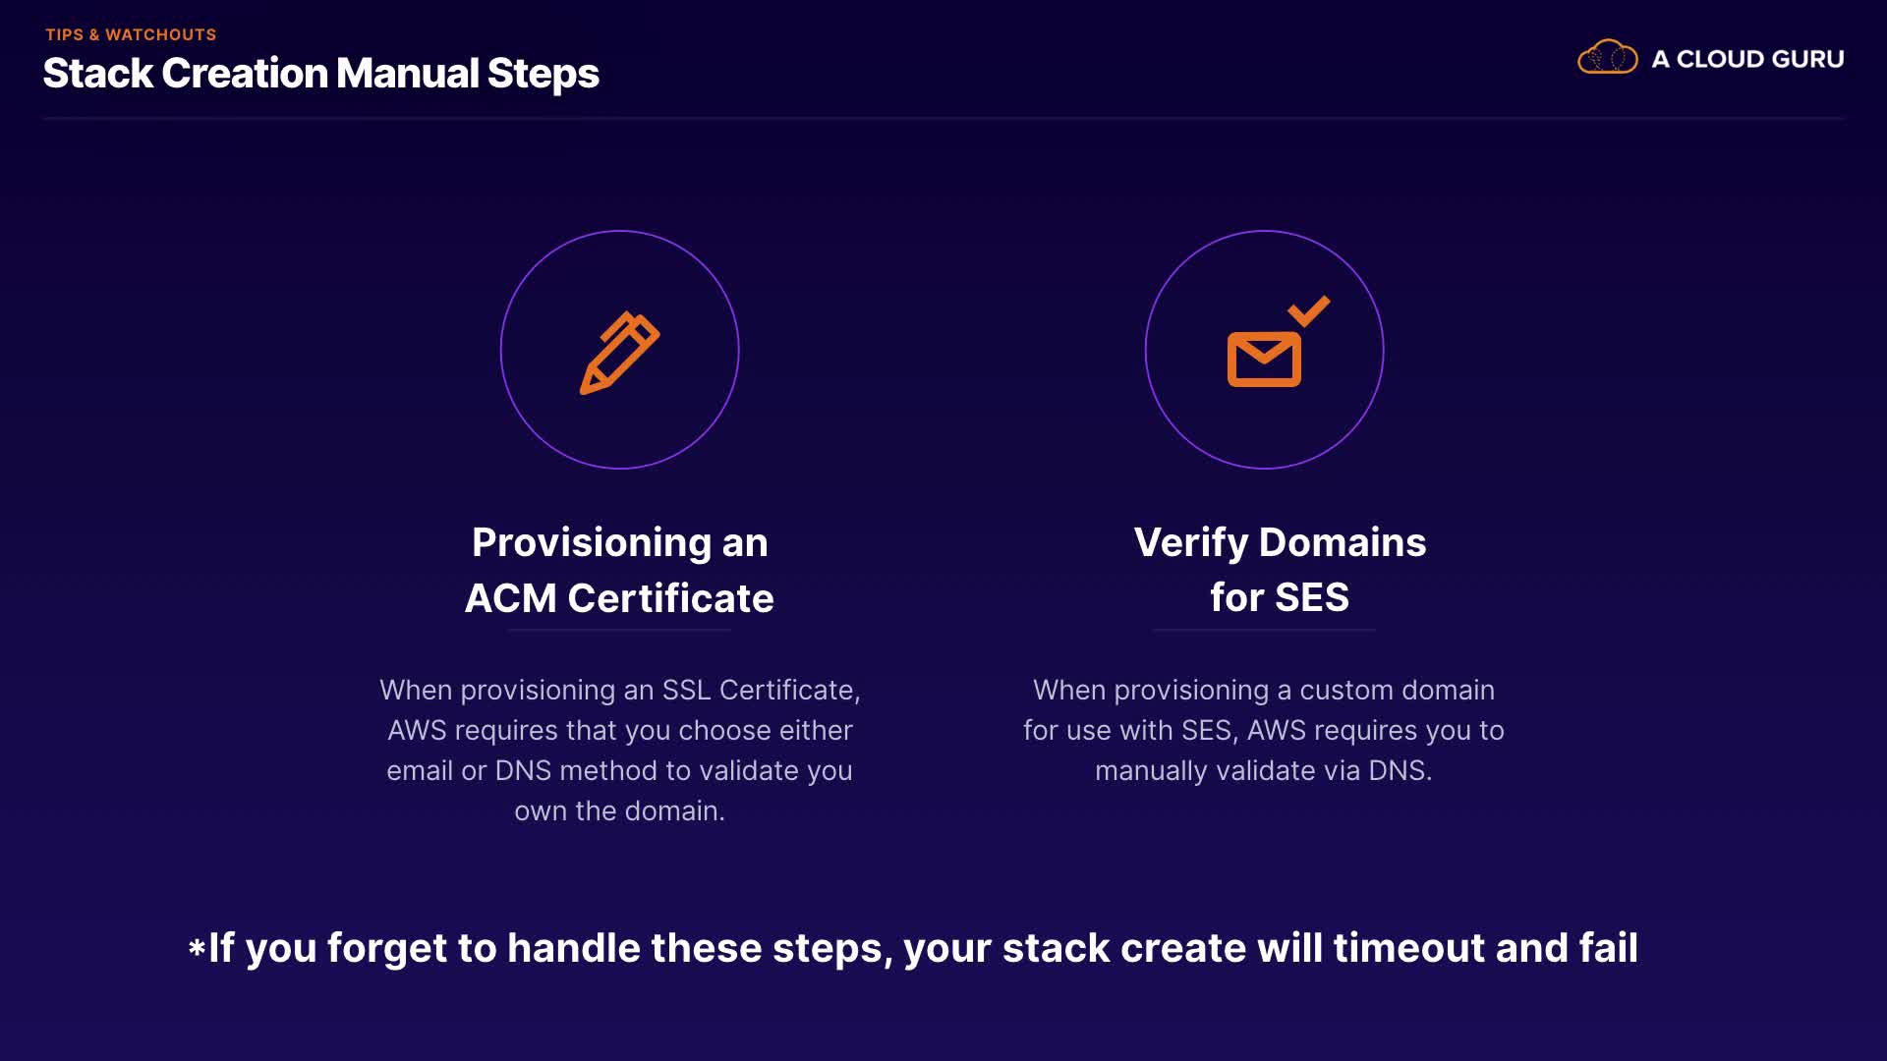
Task: Click the orange checkmark above the envelope
Action: click(x=1309, y=310)
